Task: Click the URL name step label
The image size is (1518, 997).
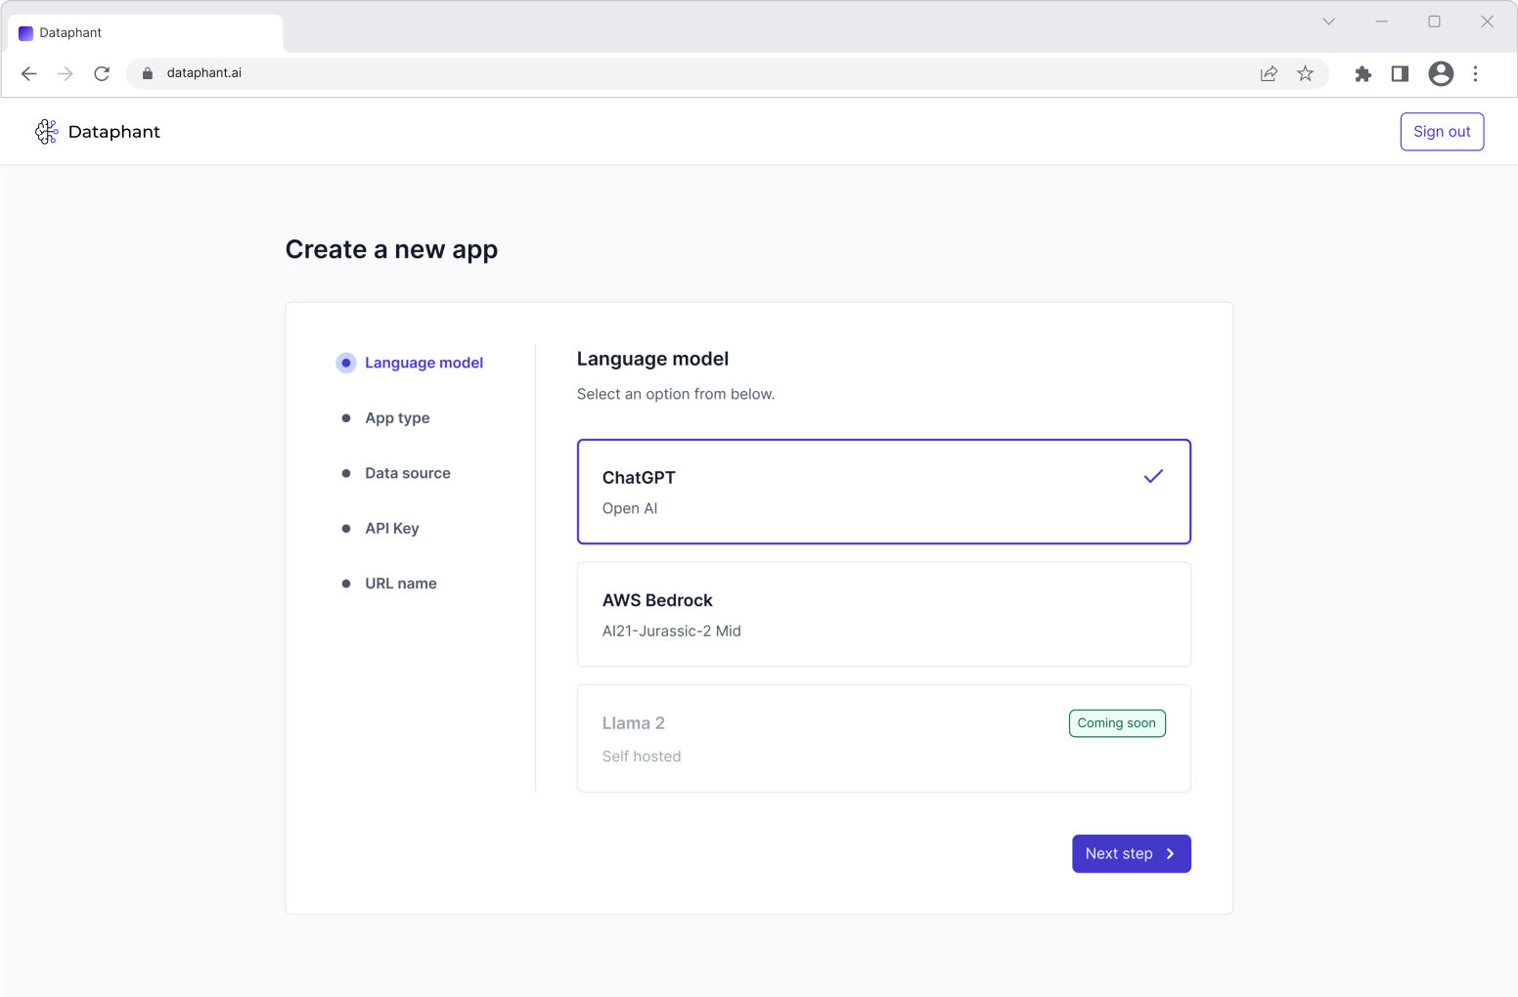Action: click(400, 583)
